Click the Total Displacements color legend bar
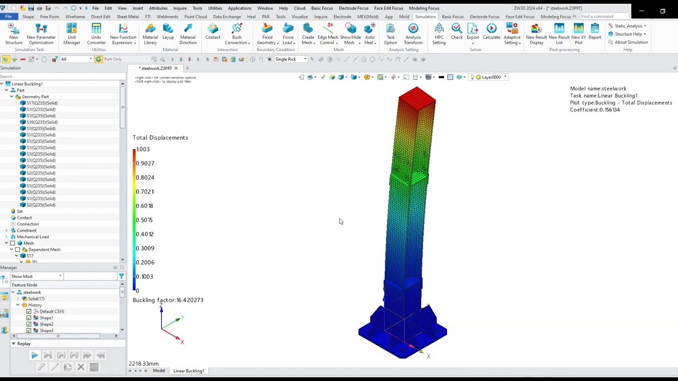The width and height of the screenshot is (678, 381). (134, 220)
